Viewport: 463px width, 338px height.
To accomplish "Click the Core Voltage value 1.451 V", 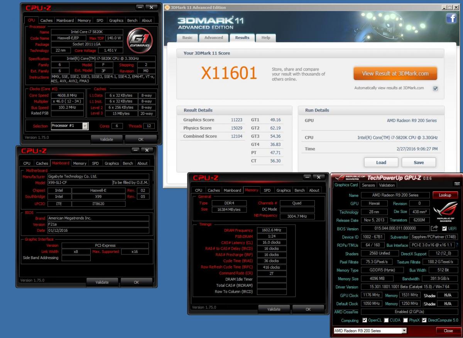I will tap(111, 50).
